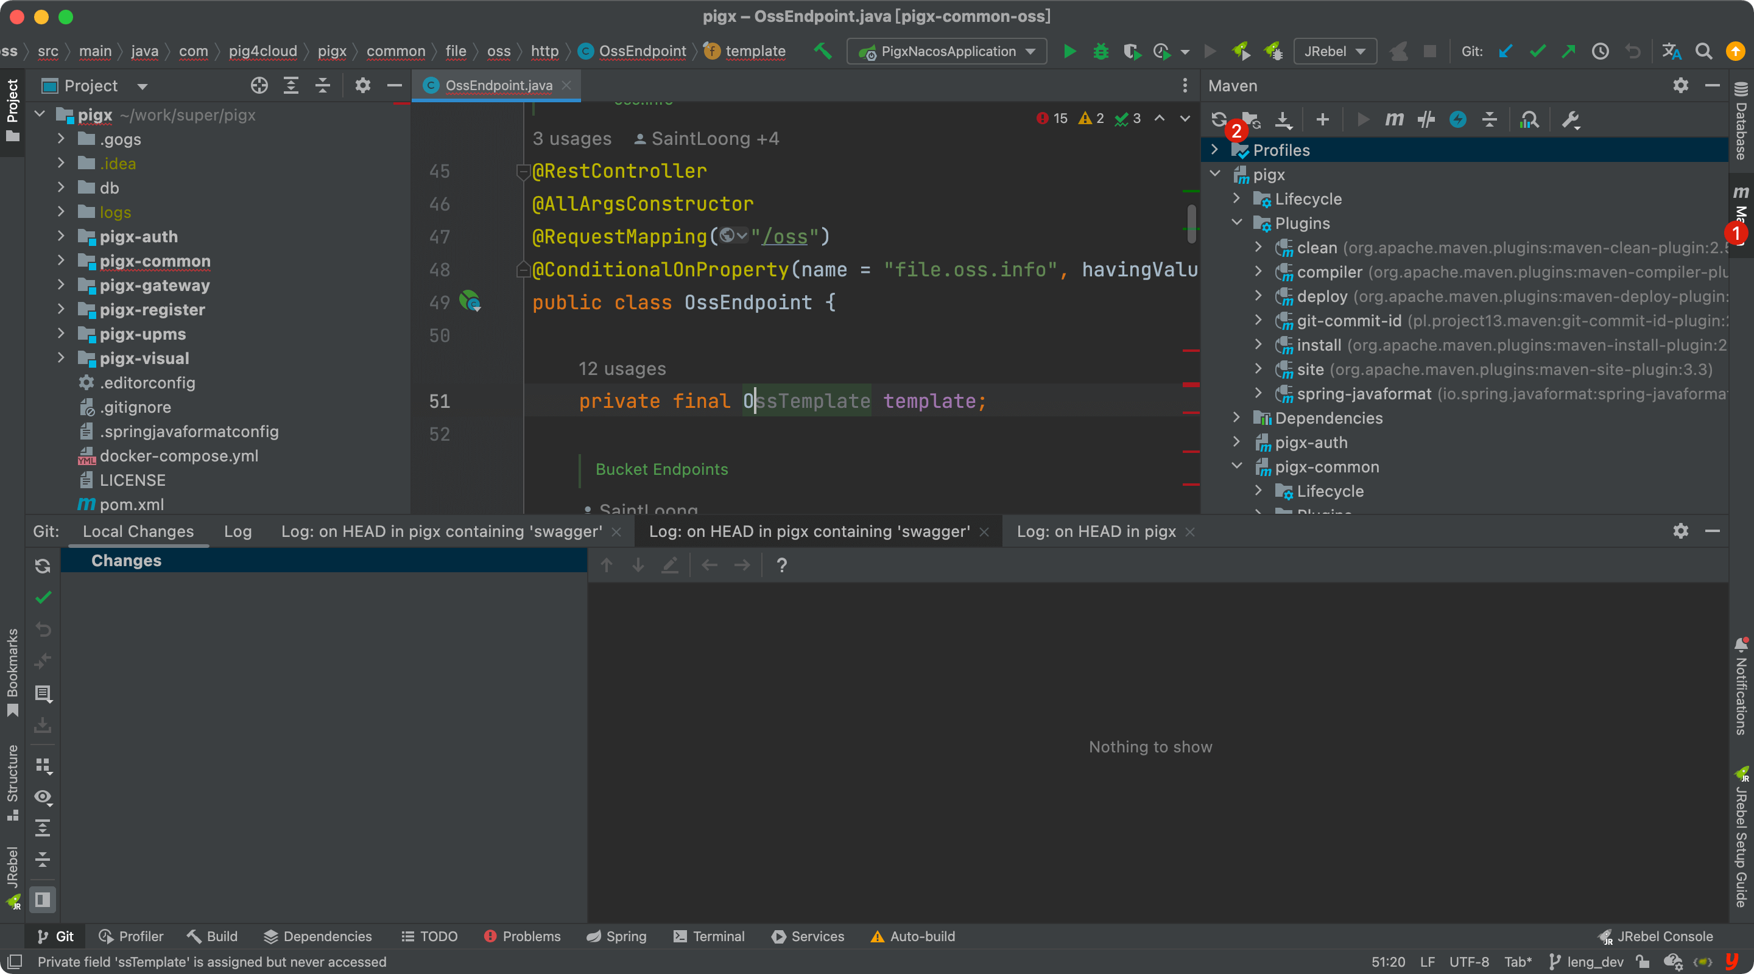
Task: Select the OssEndpoint.java editor tab
Action: point(498,86)
